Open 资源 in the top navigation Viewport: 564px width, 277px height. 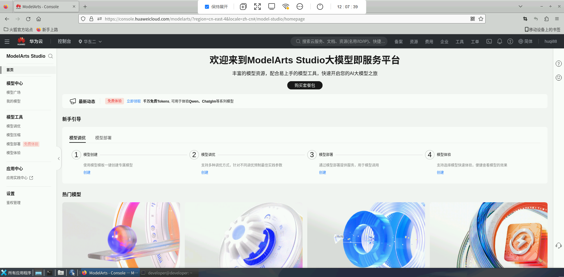click(x=414, y=42)
